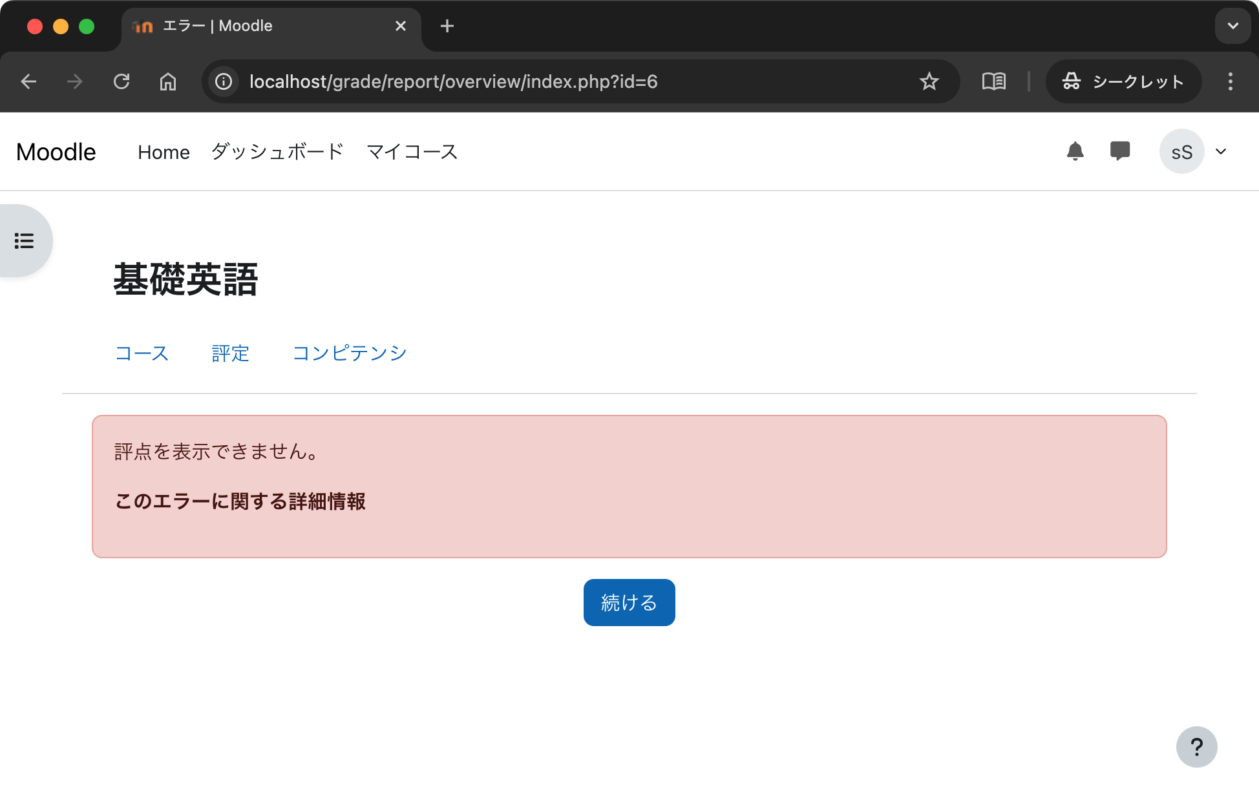Open the course index drawer icon
Image resolution: width=1259 pixels, height=809 pixels.
[25, 241]
